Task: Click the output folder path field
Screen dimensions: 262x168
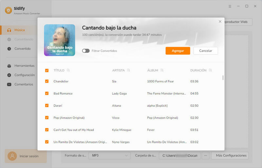Action: (x=180, y=156)
